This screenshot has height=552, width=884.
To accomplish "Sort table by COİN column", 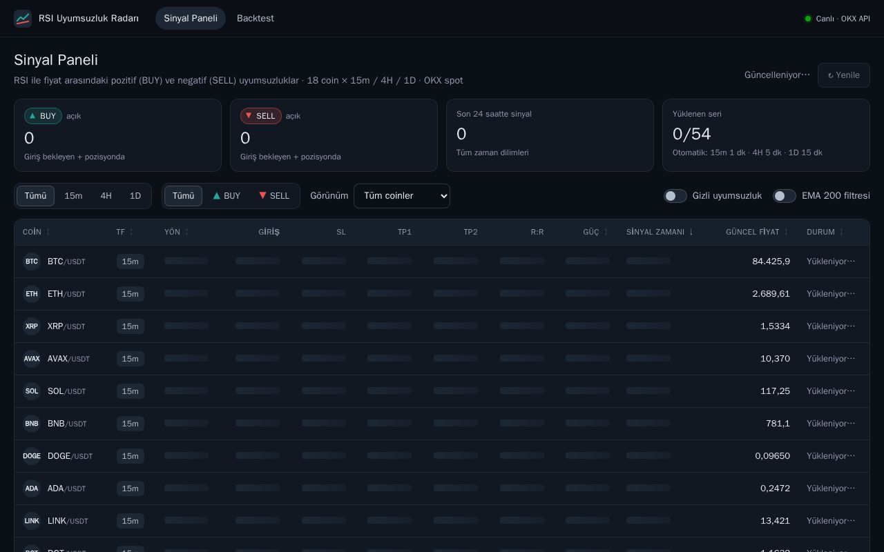I will coord(37,232).
